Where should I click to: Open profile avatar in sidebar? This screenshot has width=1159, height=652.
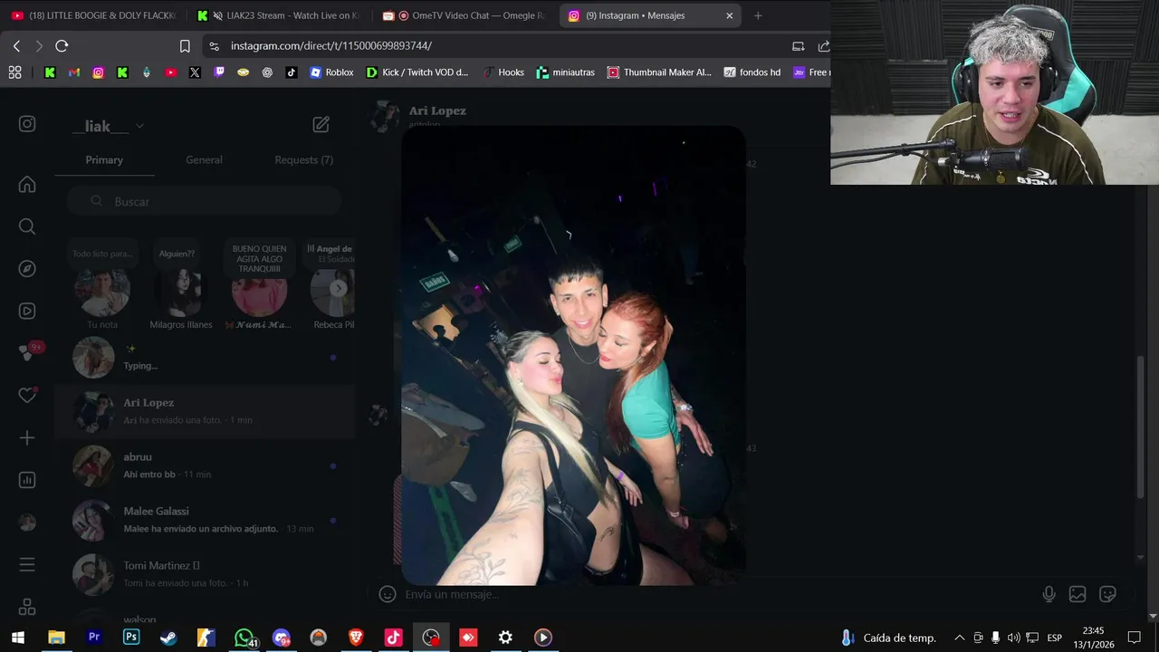click(x=27, y=523)
